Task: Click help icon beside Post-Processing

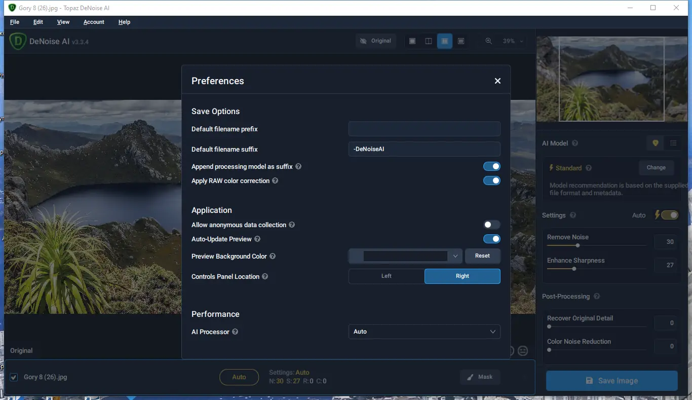Action: [x=597, y=296]
